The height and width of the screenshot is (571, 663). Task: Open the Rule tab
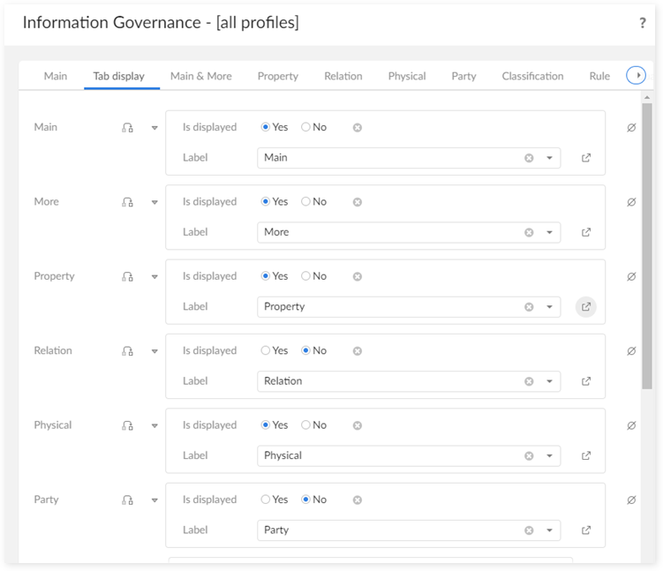(599, 76)
